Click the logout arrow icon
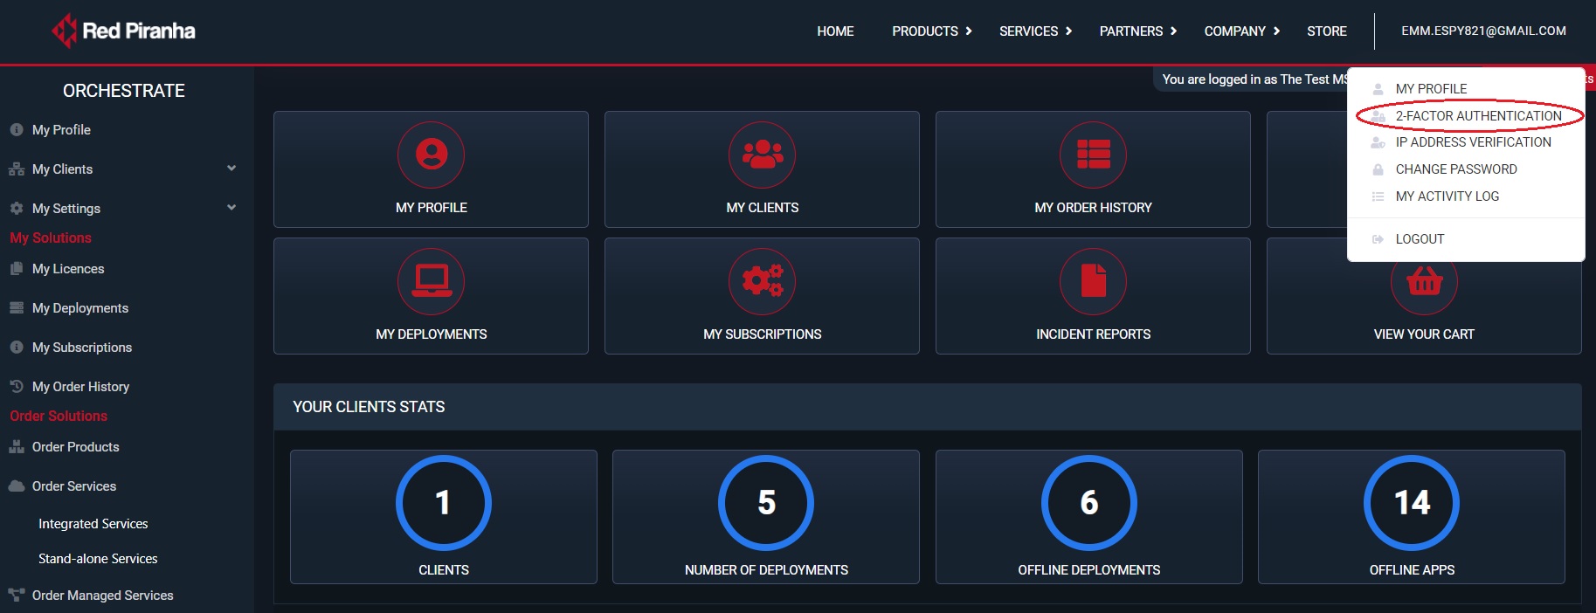1596x613 pixels. (x=1378, y=239)
